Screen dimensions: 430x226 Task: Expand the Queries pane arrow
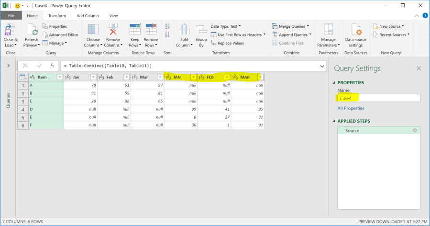[x=8, y=66]
